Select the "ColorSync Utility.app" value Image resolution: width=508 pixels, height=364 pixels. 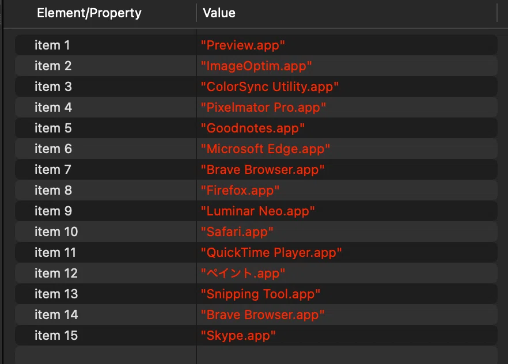point(270,87)
